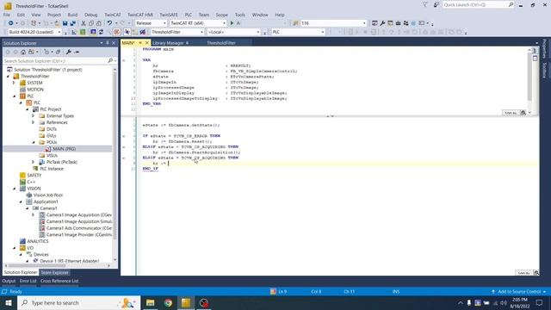Viewport: 551px width, 310px height.
Task: Expand the SYSTEM tree node
Action: pyautogui.click(x=14, y=83)
